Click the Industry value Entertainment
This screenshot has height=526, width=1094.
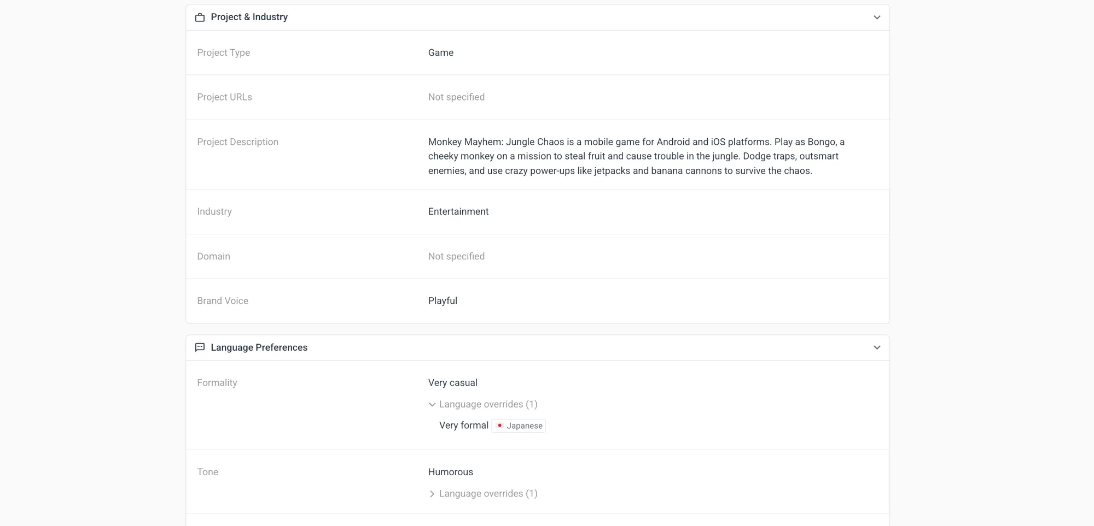point(458,211)
